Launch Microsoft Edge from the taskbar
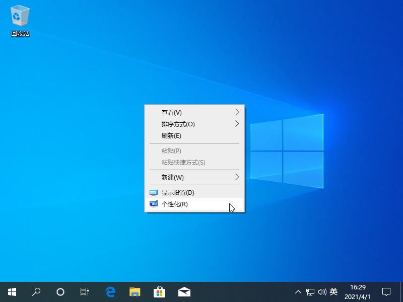This screenshot has width=403, height=302. click(x=110, y=291)
